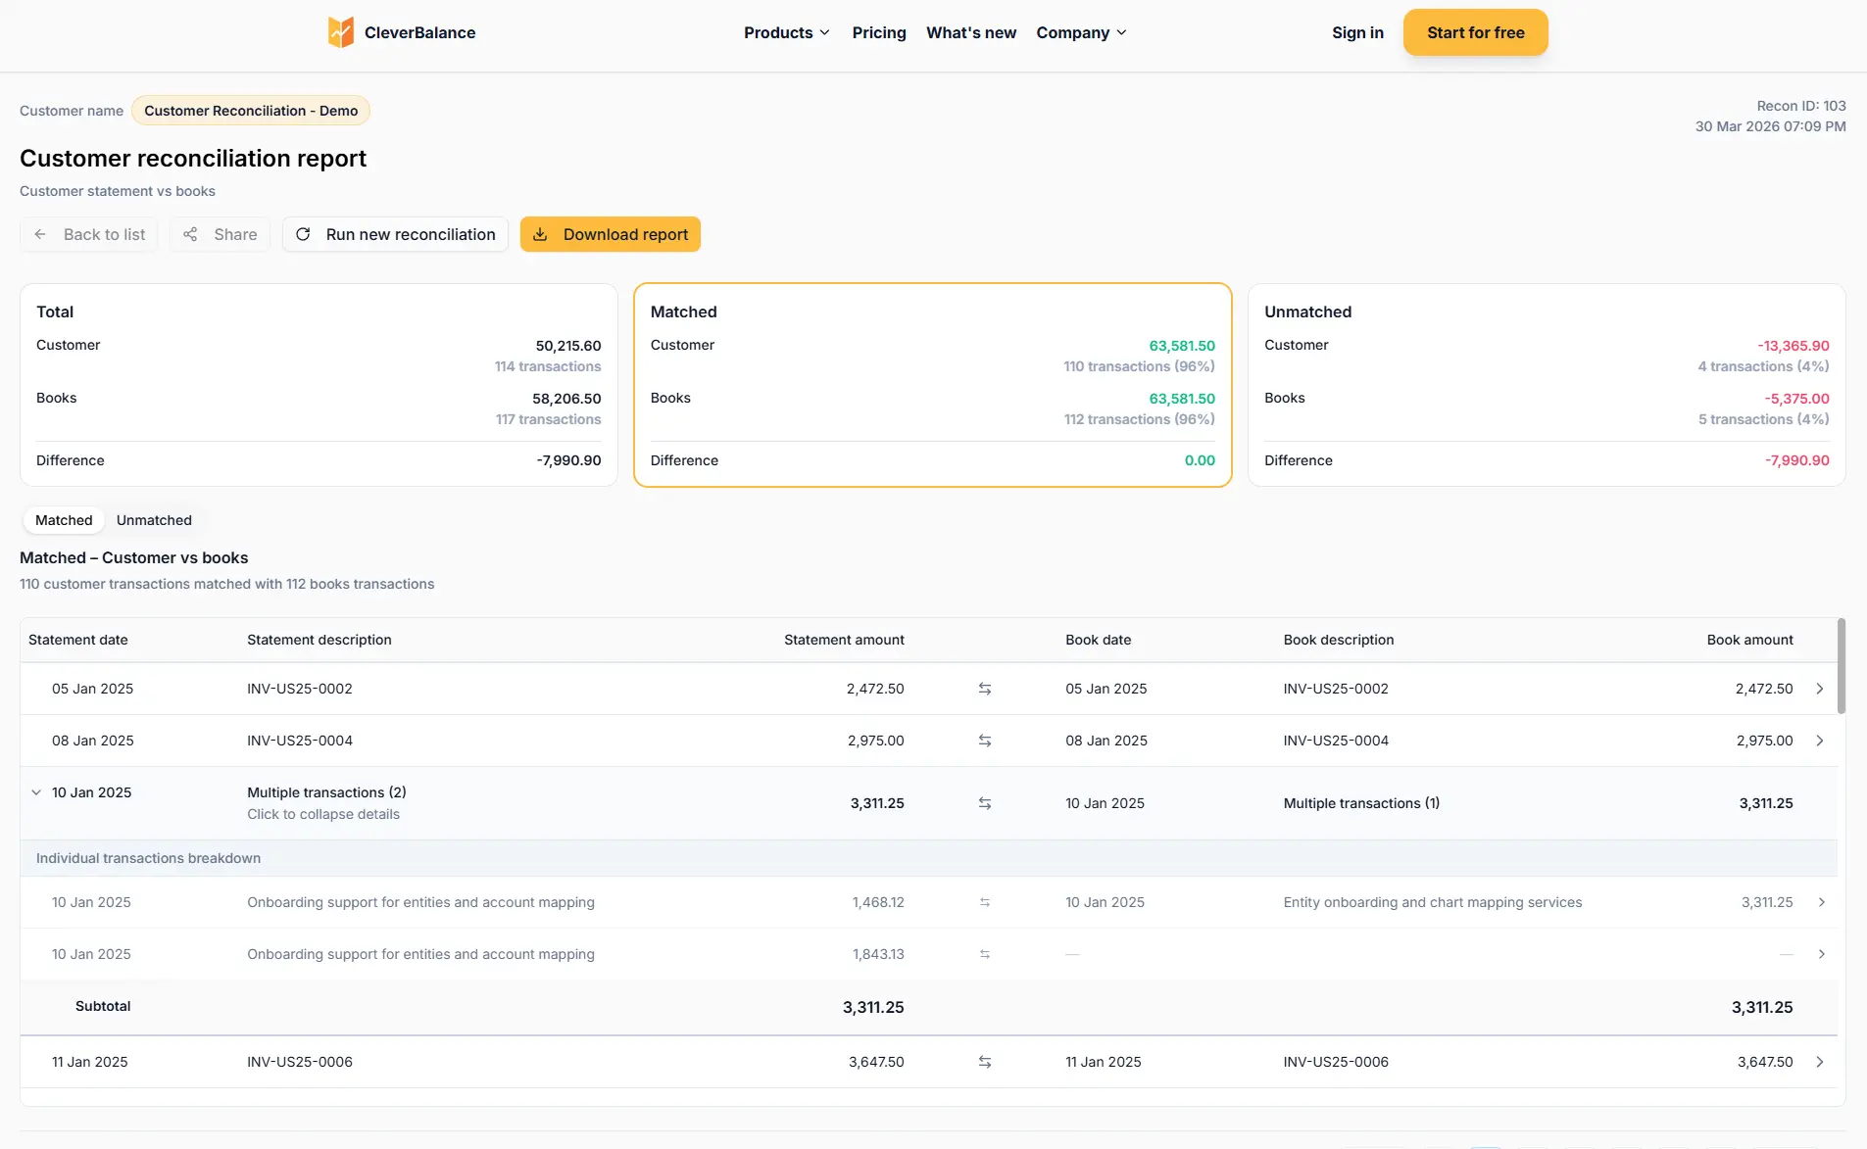The height and width of the screenshot is (1149, 1867).
Task: Click the match arrows icon in INV-US25-0004 row
Action: pyautogui.click(x=985, y=741)
